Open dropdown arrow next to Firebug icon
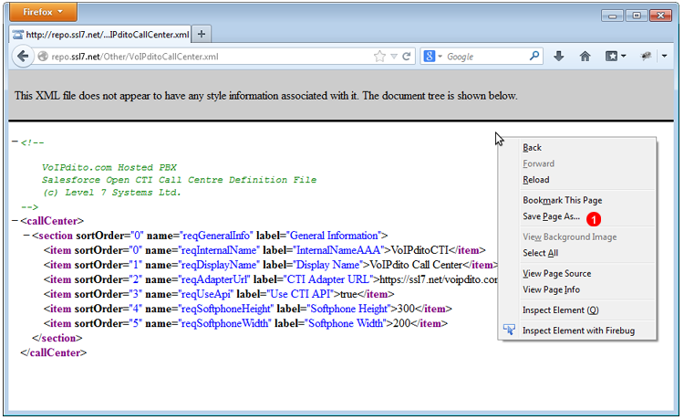The image size is (684, 420). (664, 56)
